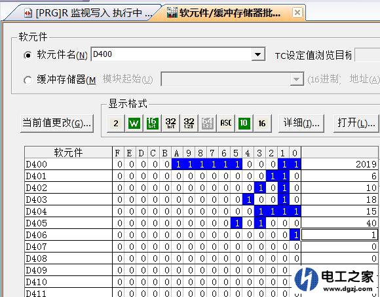This screenshot has height=297, width=380.
Task: Select the D401 device row label
Action: (x=69, y=176)
